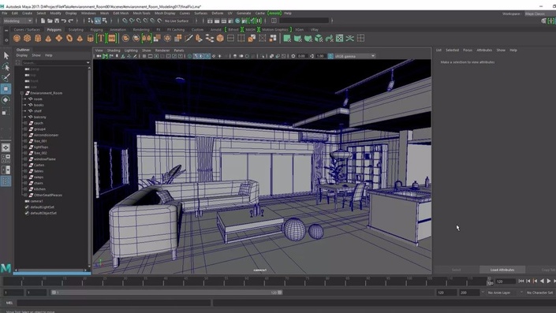Click the Redo arrow icon
Image resolution: width=556 pixels, height=313 pixels.
click(71, 21)
